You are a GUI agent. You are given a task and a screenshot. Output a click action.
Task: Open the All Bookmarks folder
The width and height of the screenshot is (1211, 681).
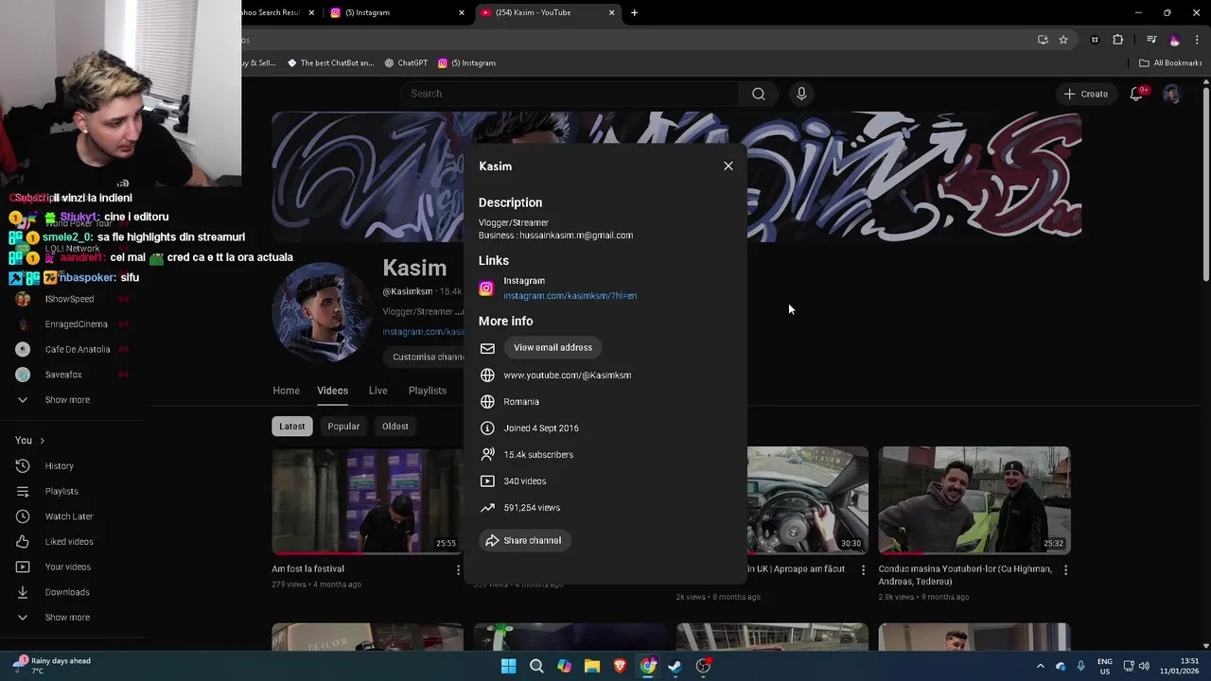pyautogui.click(x=1170, y=63)
